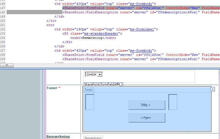Click the SharePoint:FieldDescription ff4description code line

[141, 12]
